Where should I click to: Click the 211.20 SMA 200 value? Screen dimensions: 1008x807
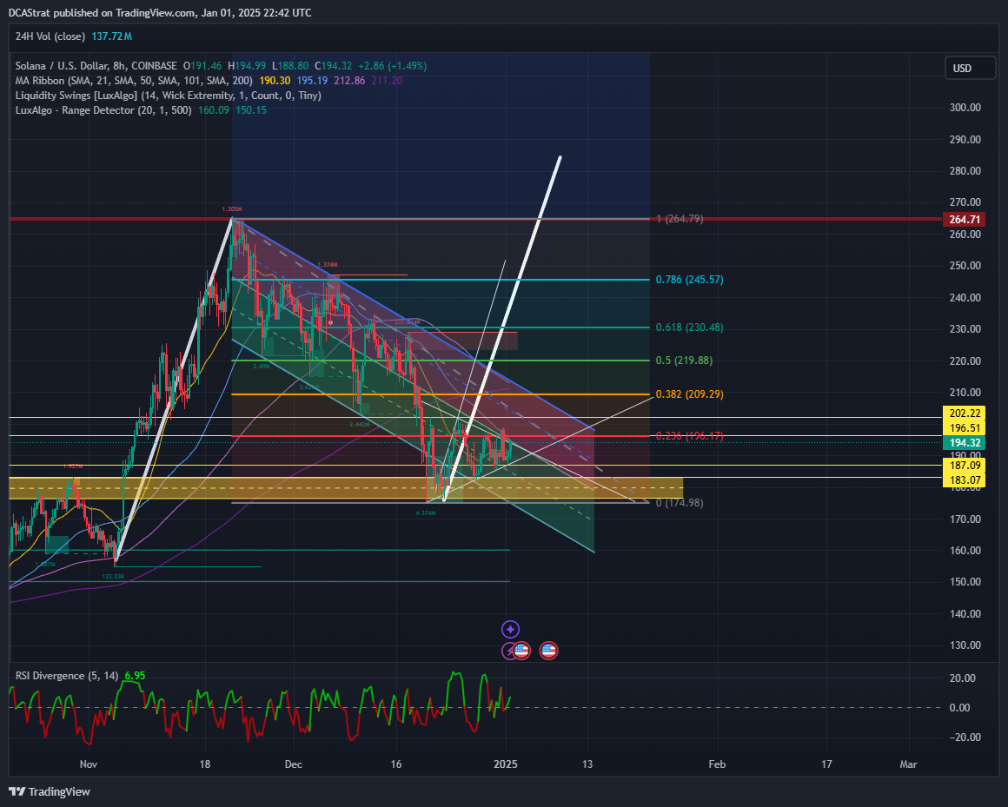387,80
